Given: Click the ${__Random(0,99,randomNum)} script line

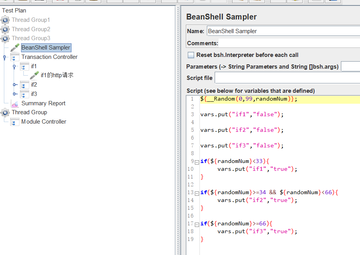Looking at the screenshot, I should click(249, 99).
